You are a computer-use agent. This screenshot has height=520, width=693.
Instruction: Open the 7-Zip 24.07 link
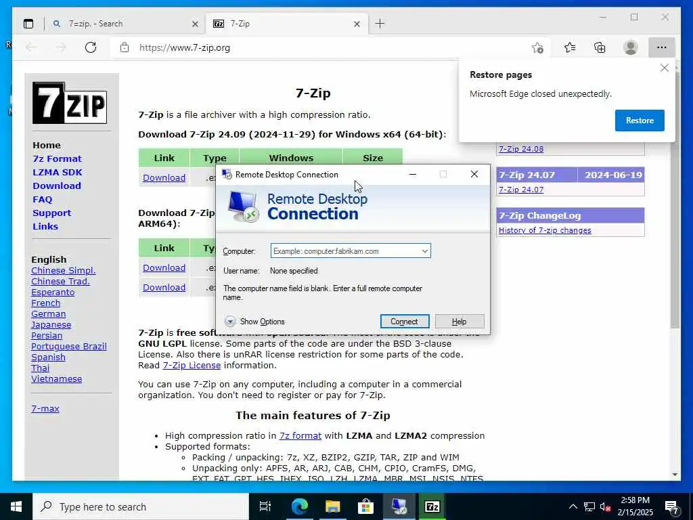521,190
